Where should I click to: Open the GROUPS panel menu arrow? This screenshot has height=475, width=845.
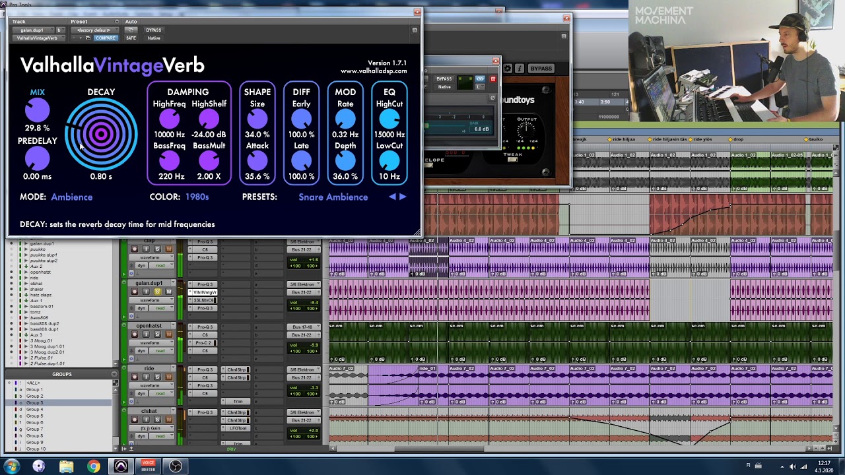114,374
